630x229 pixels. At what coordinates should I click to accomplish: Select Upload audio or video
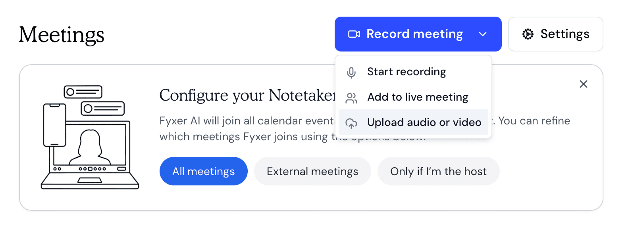424,122
